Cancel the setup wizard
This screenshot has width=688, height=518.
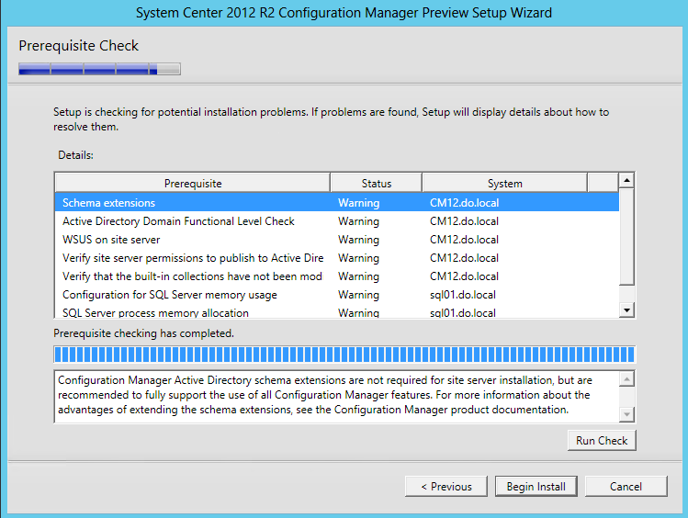coord(626,487)
